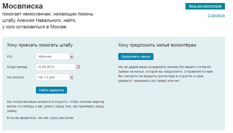Open the 'Вход для волонтеров' login button
Screen dimensions: 233x133
205,6
